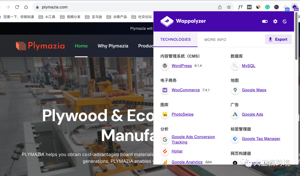This screenshot has height=176, width=300.
Task: Click WordPress version 6.1.4 badge
Action: tap(198, 66)
